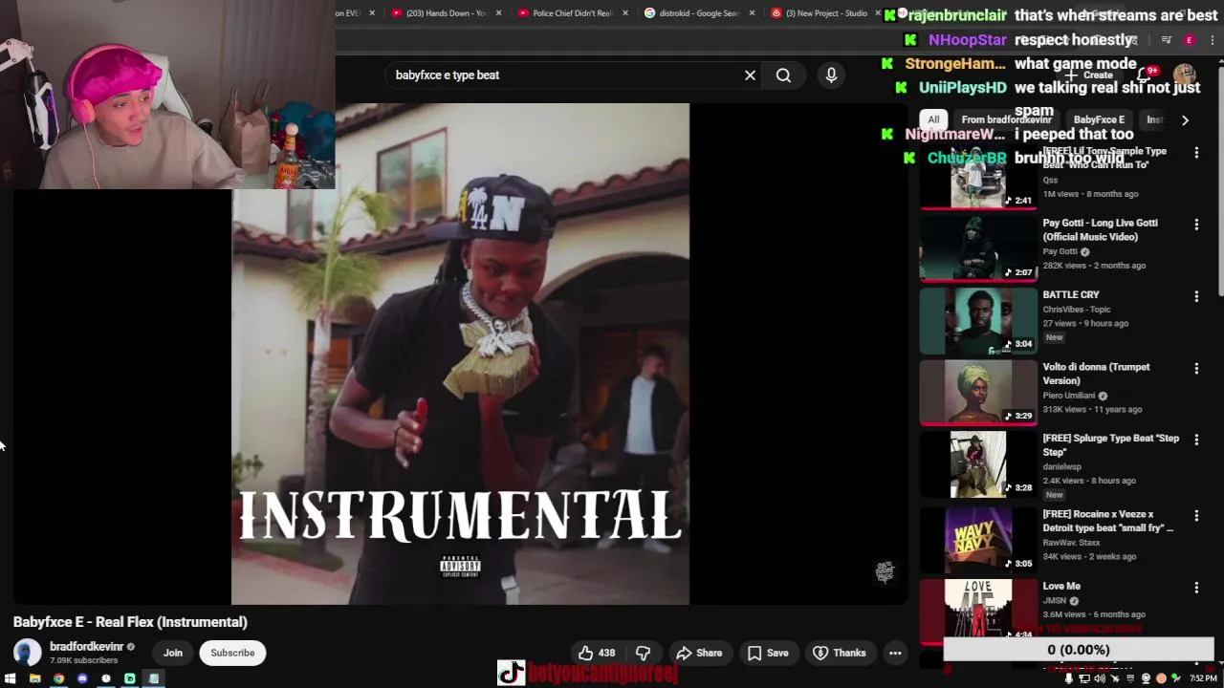Open more actions menu beside Thanks

tap(895, 653)
